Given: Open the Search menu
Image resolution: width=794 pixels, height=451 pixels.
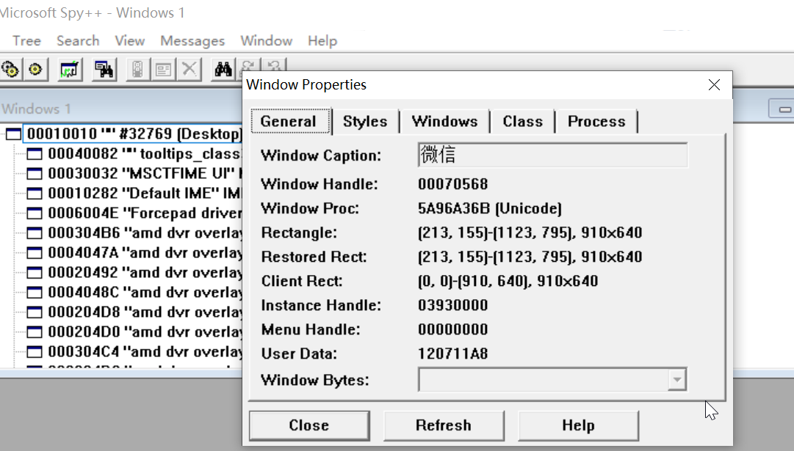Looking at the screenshot, I should point(78,40).
